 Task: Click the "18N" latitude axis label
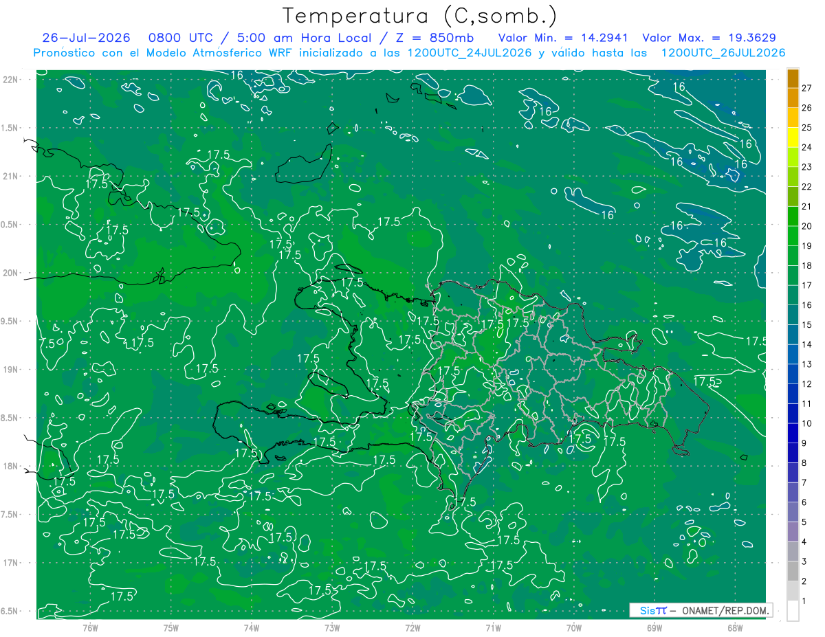12,466
